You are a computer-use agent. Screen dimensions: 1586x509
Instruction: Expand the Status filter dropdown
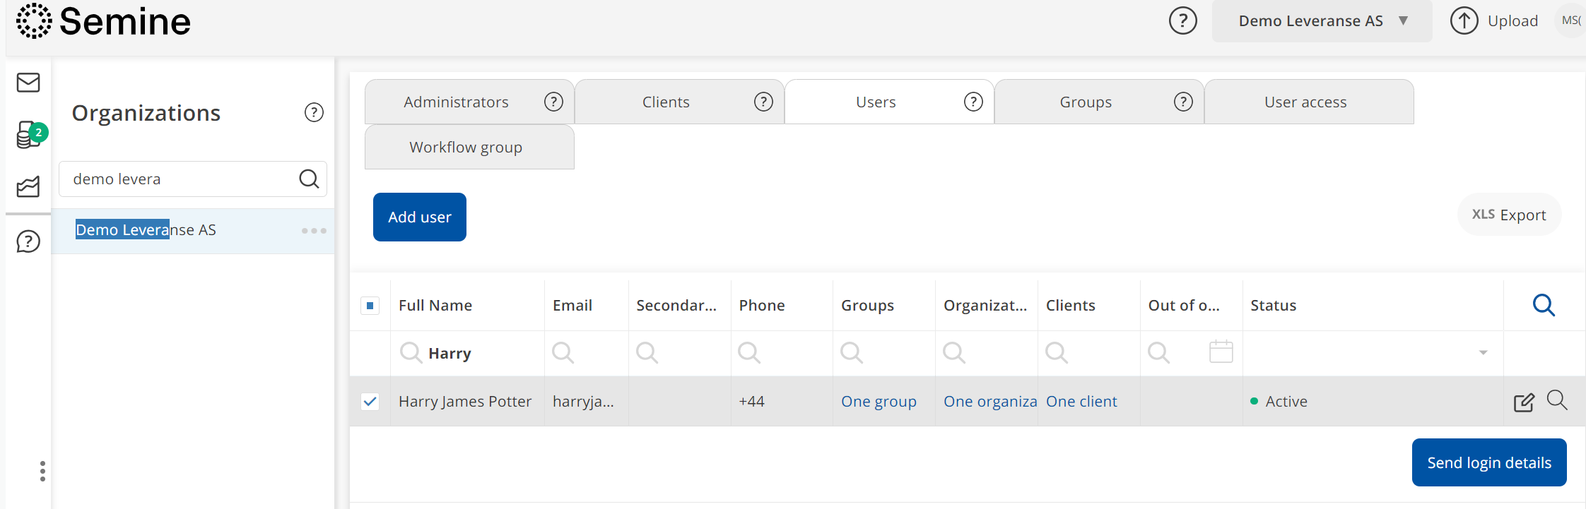click(1483, 352)
